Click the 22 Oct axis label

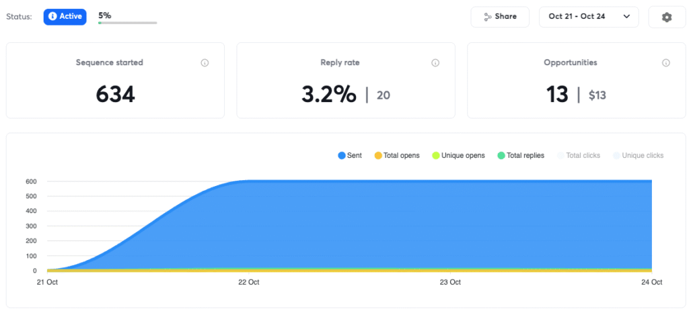tap(249, 282)
